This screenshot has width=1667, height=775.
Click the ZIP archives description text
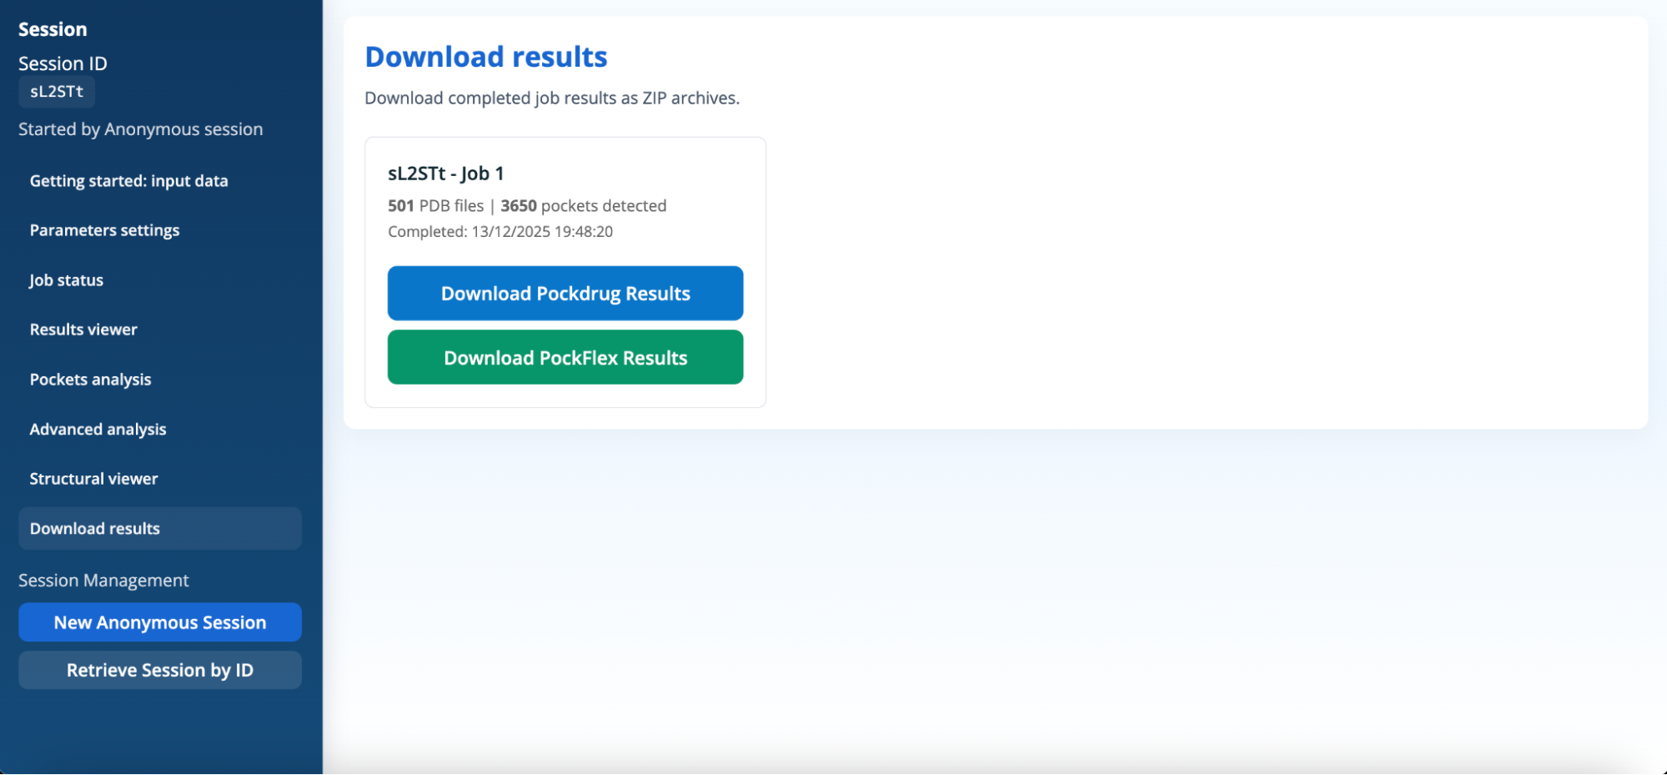click(552, 98)
